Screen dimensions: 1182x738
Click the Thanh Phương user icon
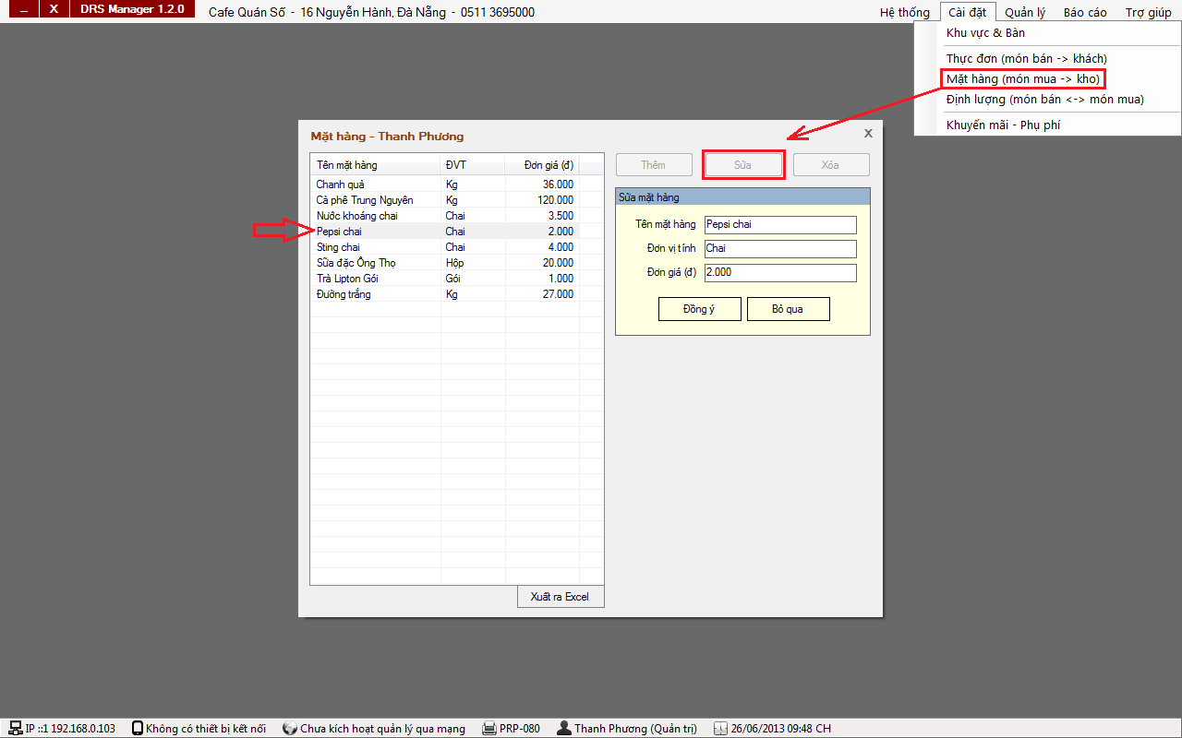[564, 728]
